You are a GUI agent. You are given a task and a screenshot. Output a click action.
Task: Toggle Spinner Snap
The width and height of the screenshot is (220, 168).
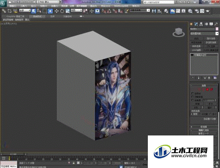[121, 11]
